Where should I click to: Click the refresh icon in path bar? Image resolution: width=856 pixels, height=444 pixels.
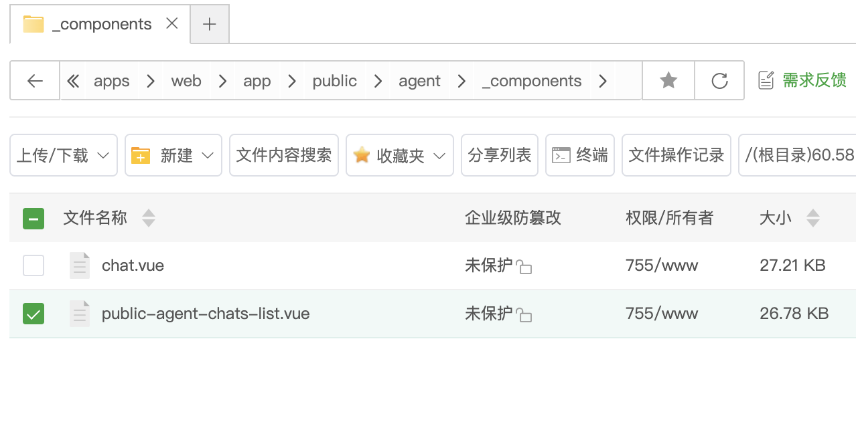point(719,81)
